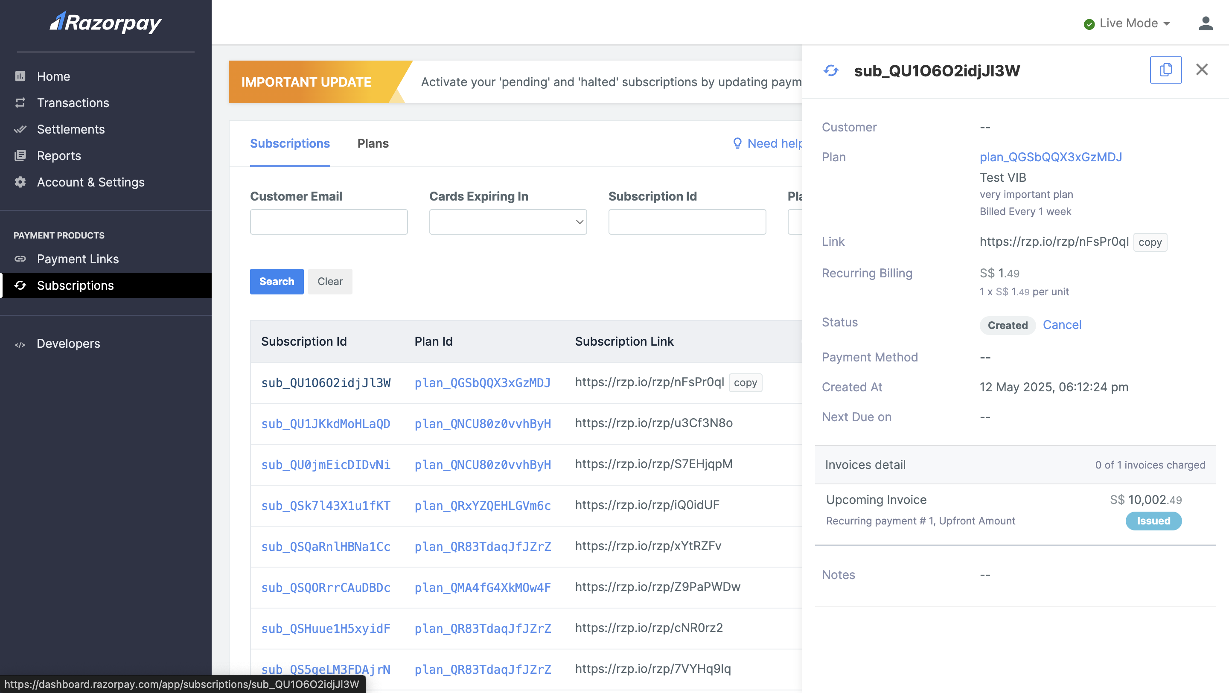Click the copy subscription ID icon

coord(1165,70)
